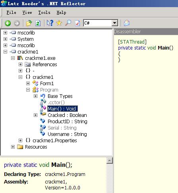Click the pointer question-mark help icon
This screenshot has width=178, height=193.
coord(50,23)
